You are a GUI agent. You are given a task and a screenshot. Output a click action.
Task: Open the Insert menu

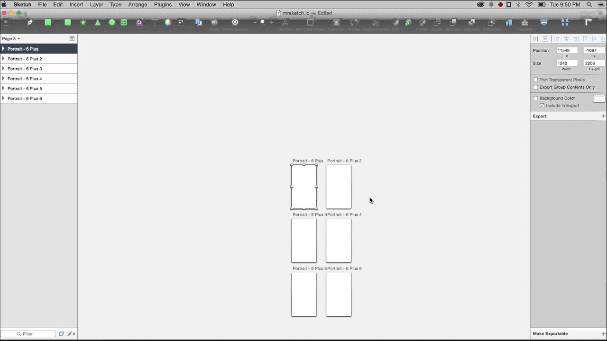click(76, 4)
